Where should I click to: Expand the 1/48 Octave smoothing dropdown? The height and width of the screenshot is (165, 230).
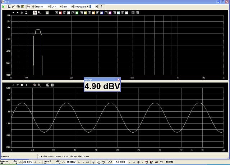(87, 6)
